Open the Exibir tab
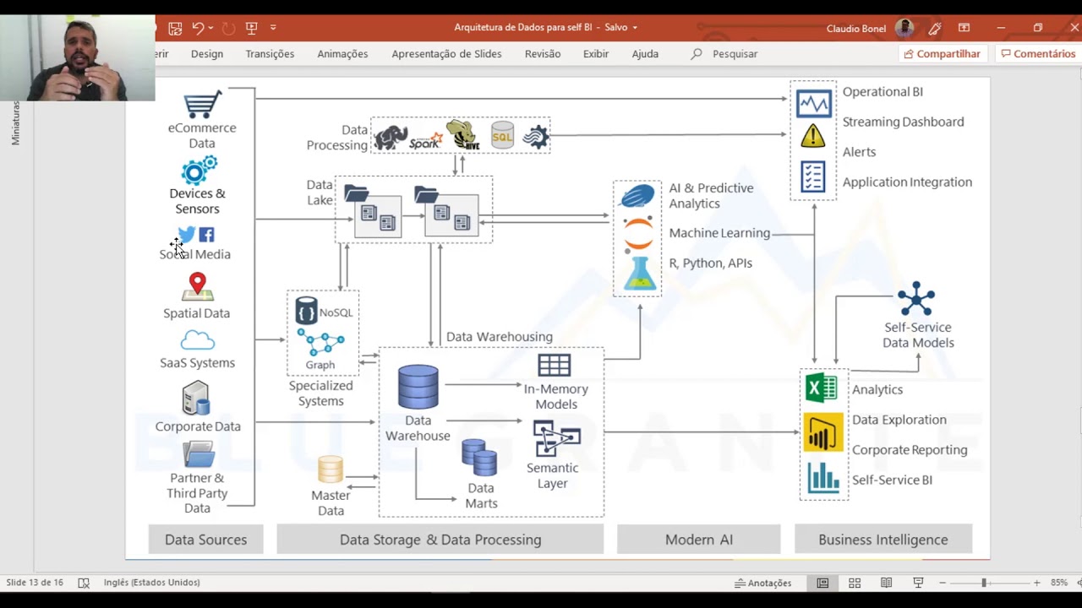This screenshot has width=1082, height=608. (x=596, y=54)
